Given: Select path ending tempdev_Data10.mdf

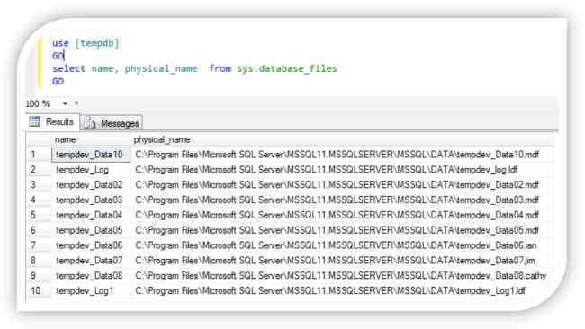Looking at the screenshot, I should [342, 155].
